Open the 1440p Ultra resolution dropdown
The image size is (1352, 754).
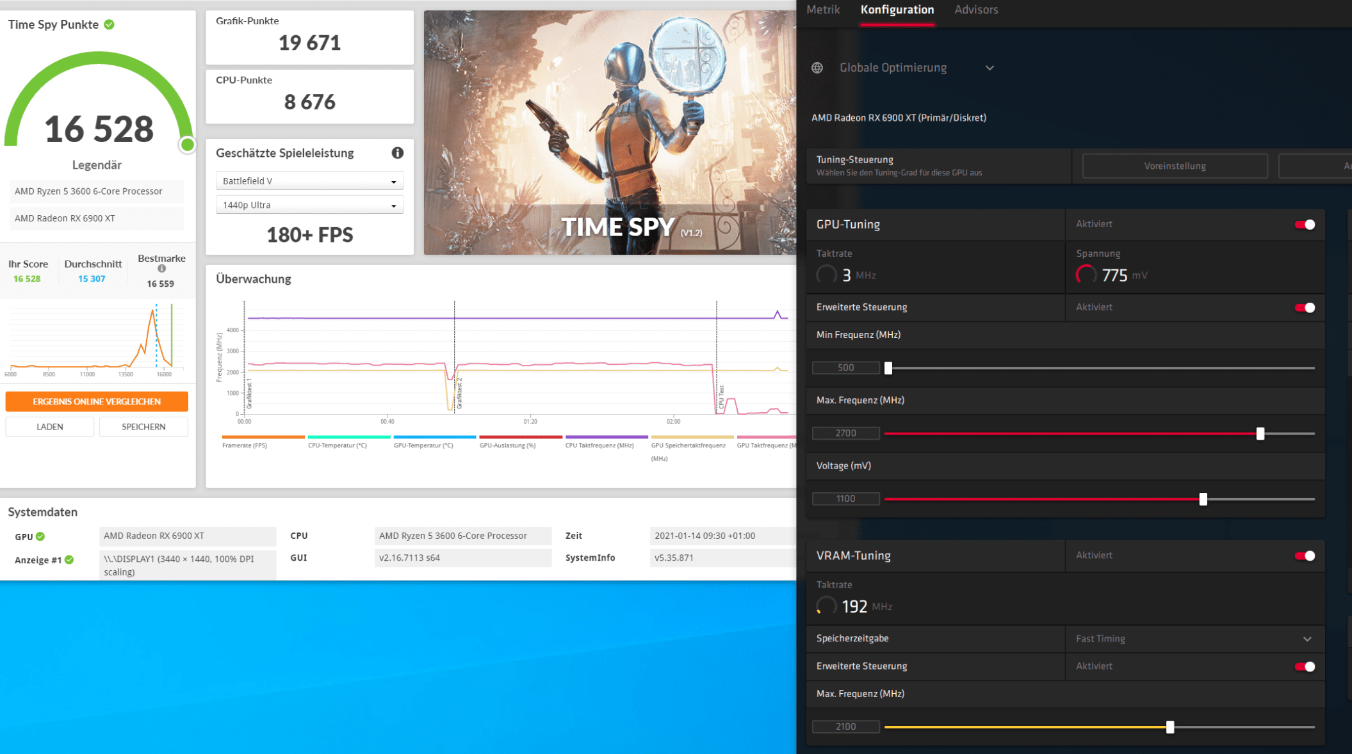[x=309, y=205]
